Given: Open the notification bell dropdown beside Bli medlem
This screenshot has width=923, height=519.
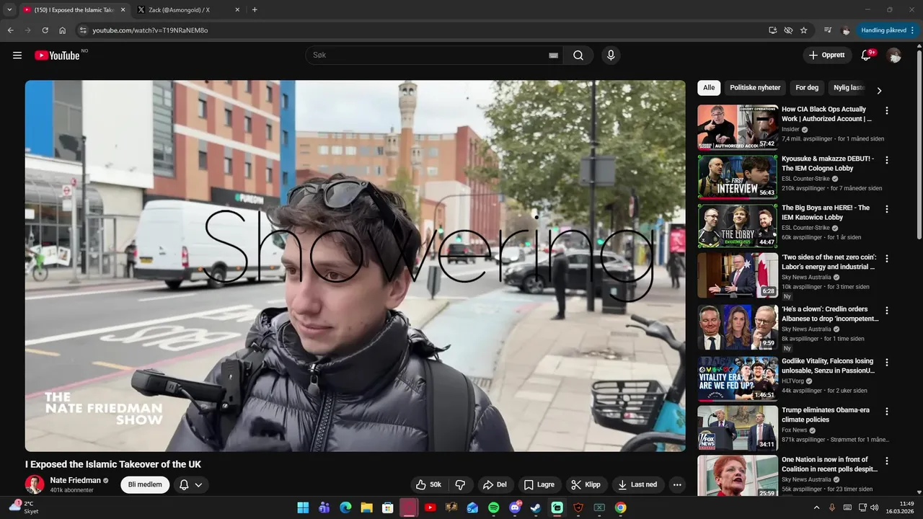Looking at the screenshot, I should coord(191,485).
